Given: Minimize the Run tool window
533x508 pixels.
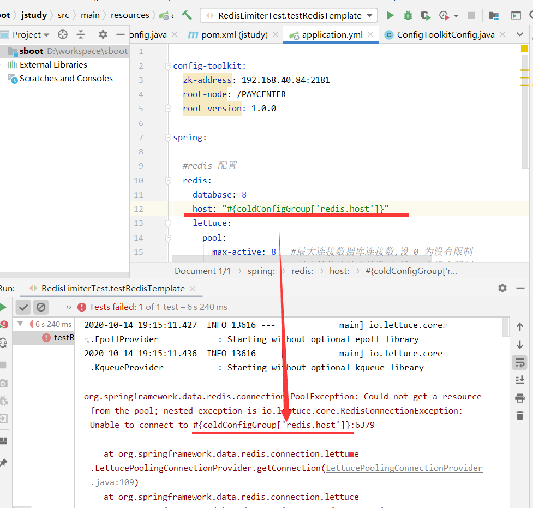Looking at the screenshot, I should pos(520,288).
